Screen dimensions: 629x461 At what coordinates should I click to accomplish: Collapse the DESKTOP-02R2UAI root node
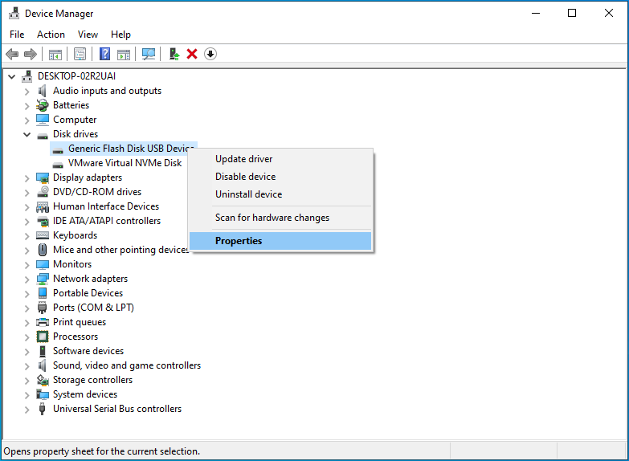11,76
